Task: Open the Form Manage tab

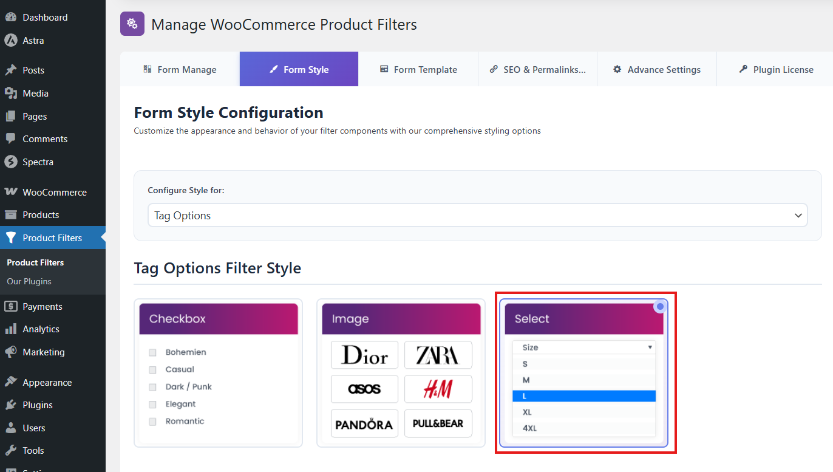Action: [180, 69]
